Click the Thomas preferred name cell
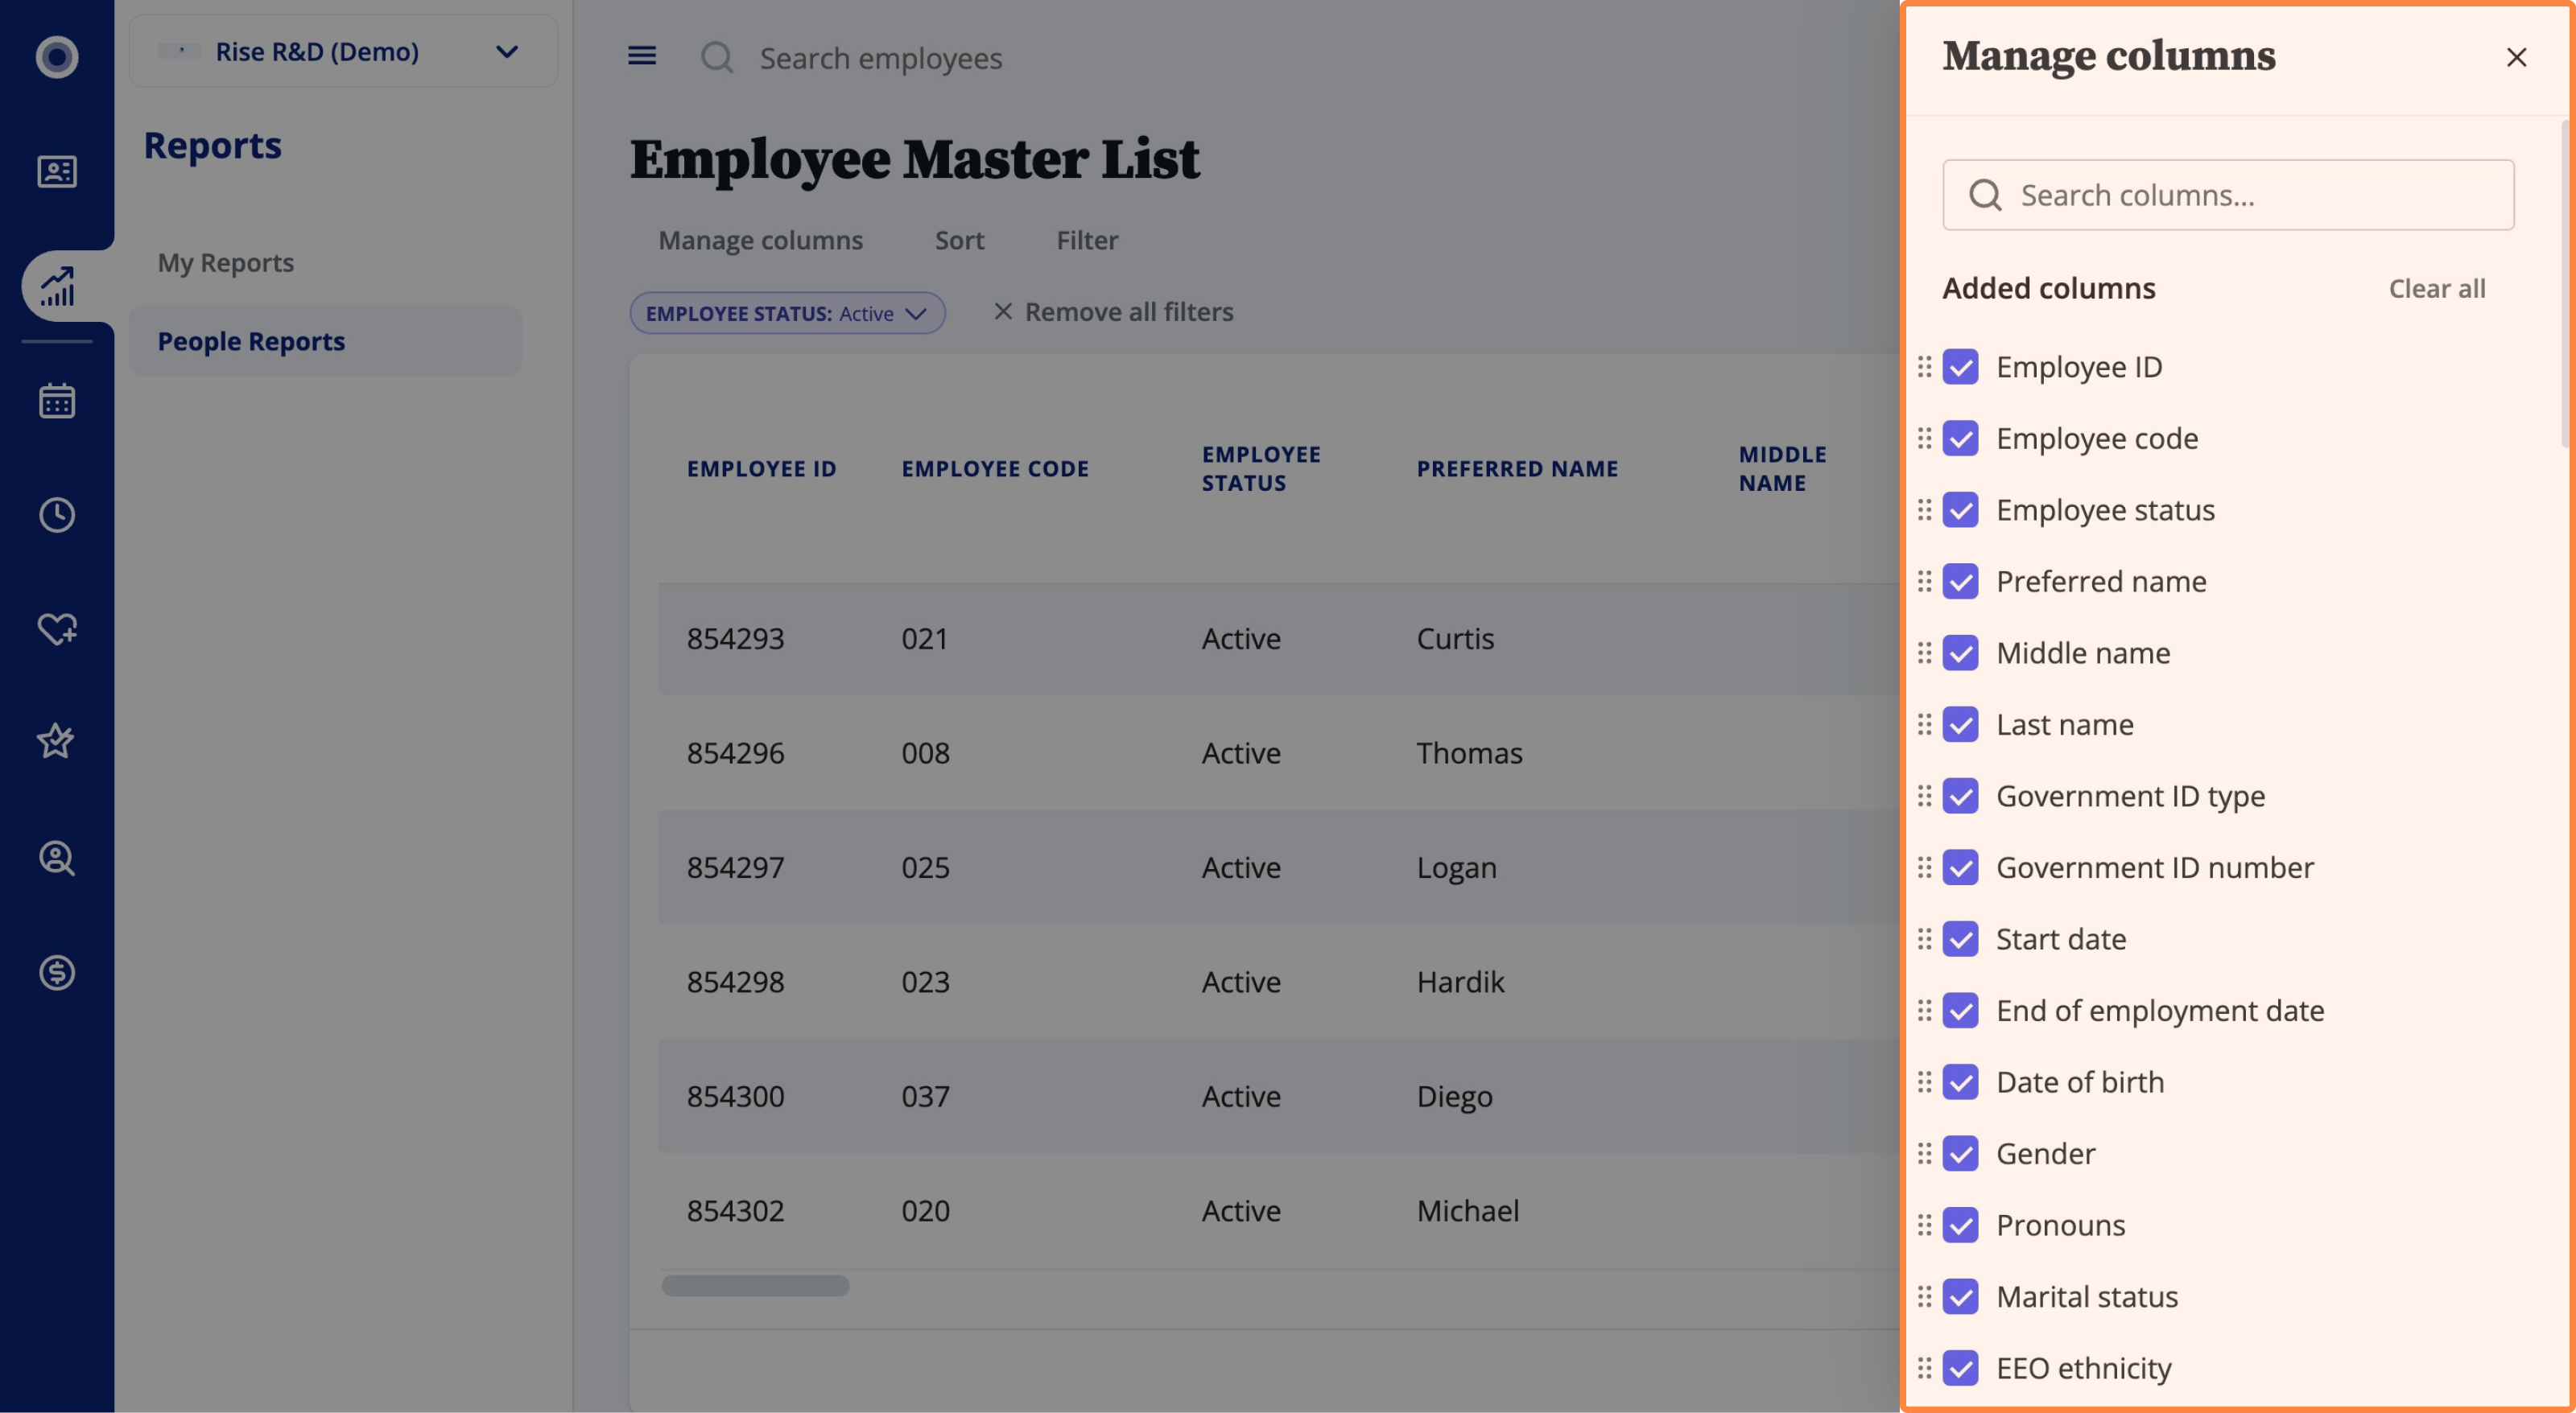Screen dimensions: 2576x1413 point(1469,752)
